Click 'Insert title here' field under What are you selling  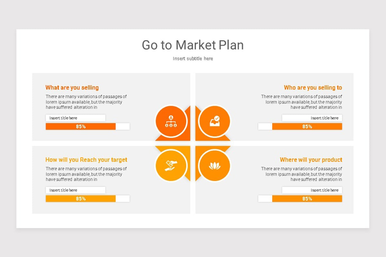[x=76, y=118]
